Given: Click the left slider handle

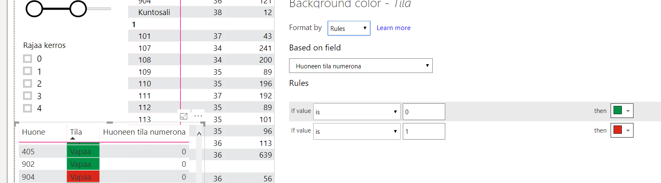Looking at the screenshot, I should point(35,8).
